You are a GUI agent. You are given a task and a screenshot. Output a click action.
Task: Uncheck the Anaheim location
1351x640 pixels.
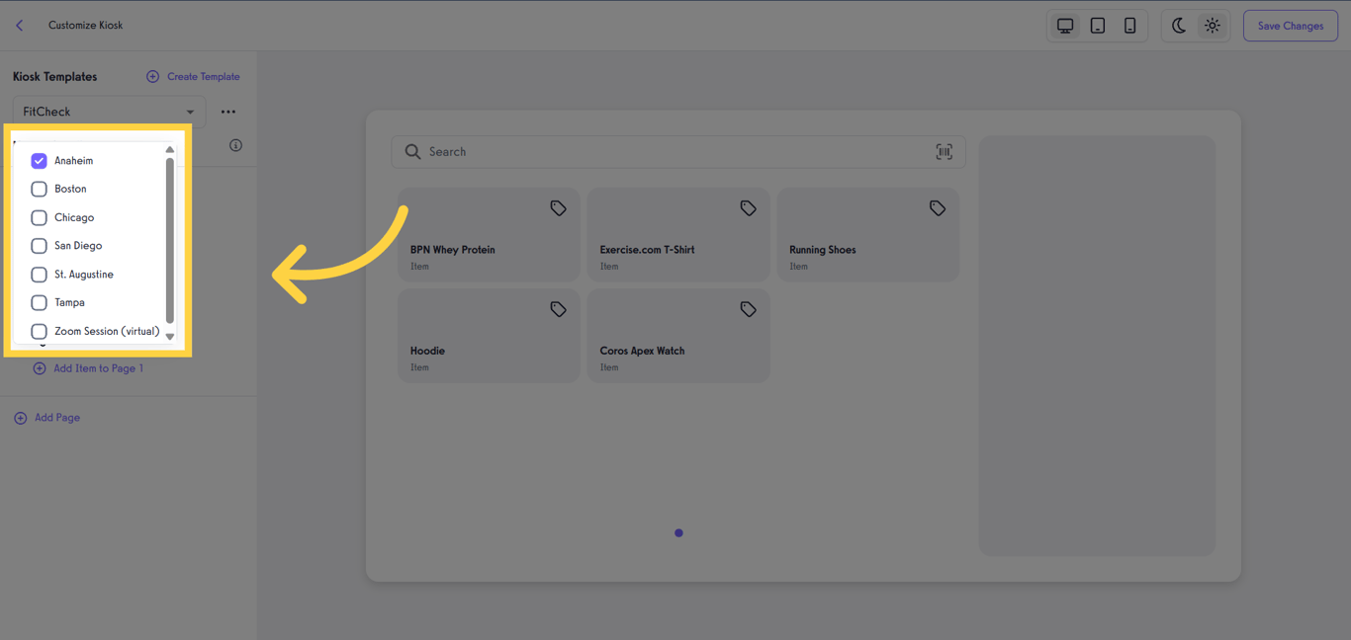point(39,160)
